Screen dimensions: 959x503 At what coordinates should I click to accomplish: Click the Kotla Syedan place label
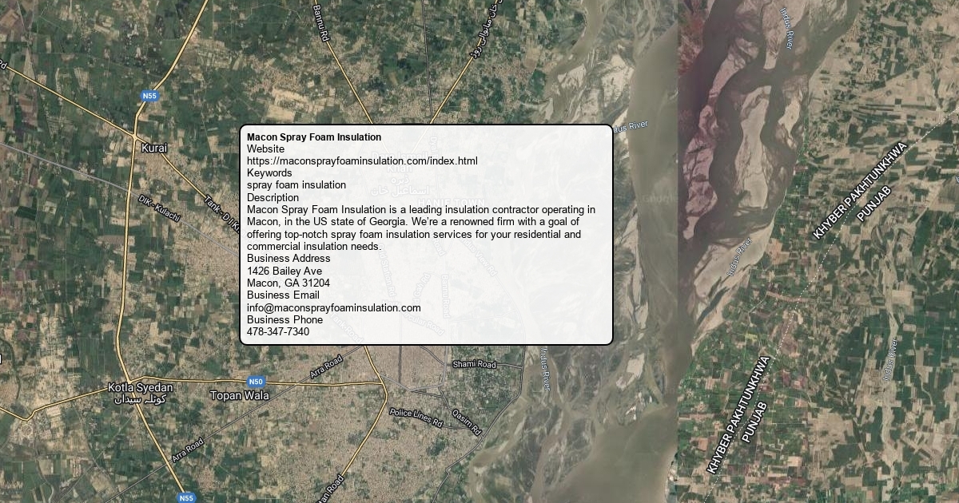coord(140,387)
